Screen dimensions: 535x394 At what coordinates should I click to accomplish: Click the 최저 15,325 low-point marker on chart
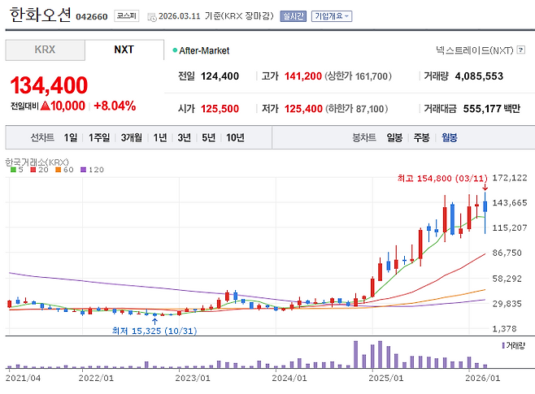coord(154,320)
